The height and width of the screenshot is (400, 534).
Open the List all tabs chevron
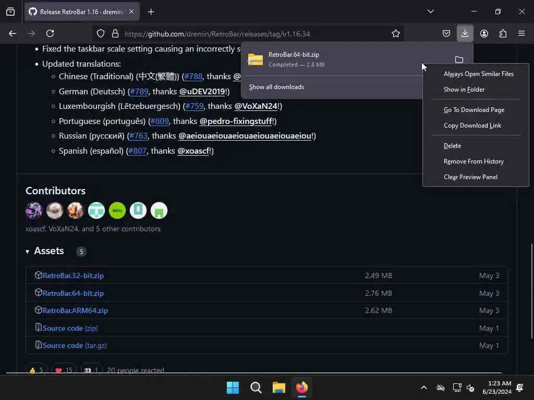(430, 11)
